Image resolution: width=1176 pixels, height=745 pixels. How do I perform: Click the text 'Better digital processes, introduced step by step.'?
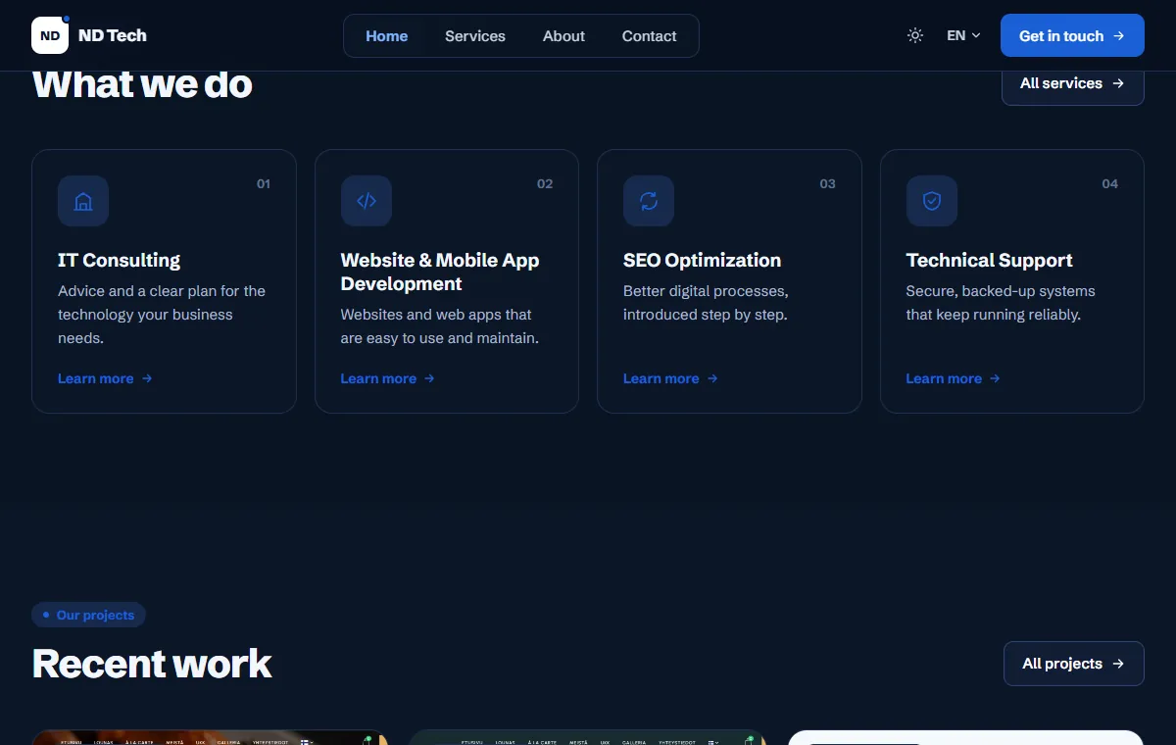[x=706, y=303]
